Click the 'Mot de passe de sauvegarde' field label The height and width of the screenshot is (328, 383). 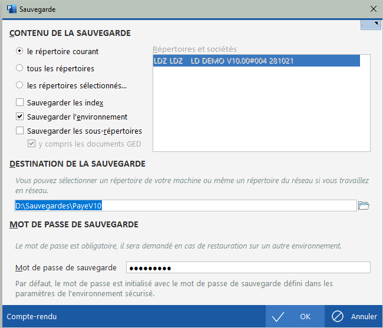point(66,268)
